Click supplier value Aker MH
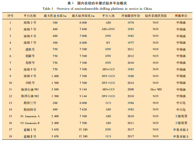Image resolution: width=195 pixels, height=142 pixels. 156,89
